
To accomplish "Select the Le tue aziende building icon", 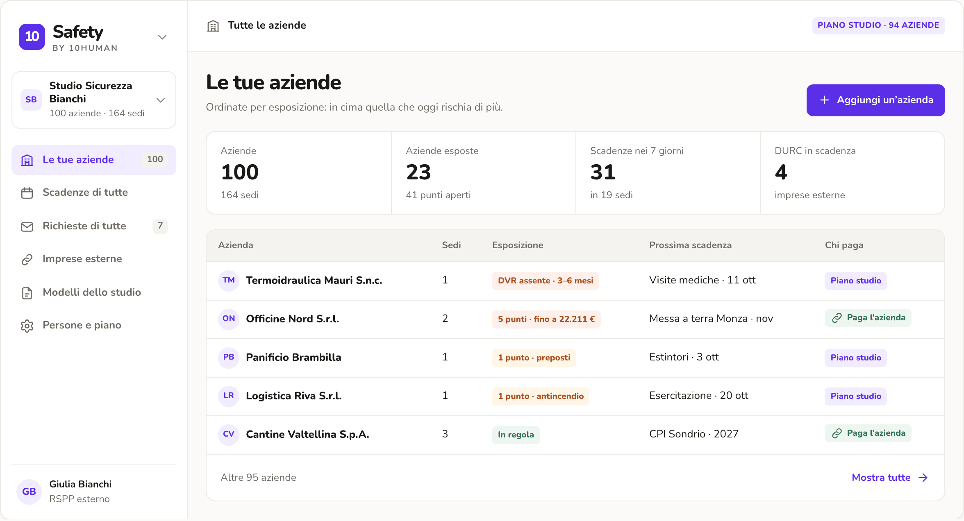I will point(27,160).
